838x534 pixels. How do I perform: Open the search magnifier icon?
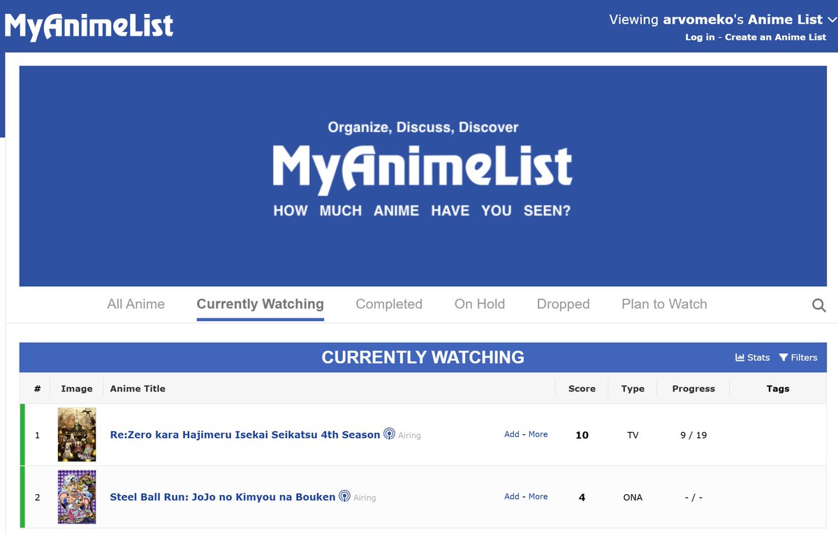tap(819, 305)
